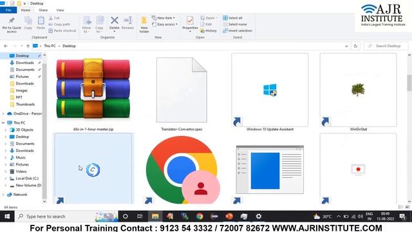Switch to the Share ribbon tab

[x=43, y=10]
